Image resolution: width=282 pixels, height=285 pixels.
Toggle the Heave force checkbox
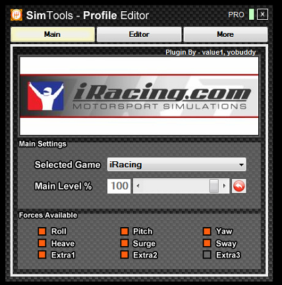[x=42, y=243]
